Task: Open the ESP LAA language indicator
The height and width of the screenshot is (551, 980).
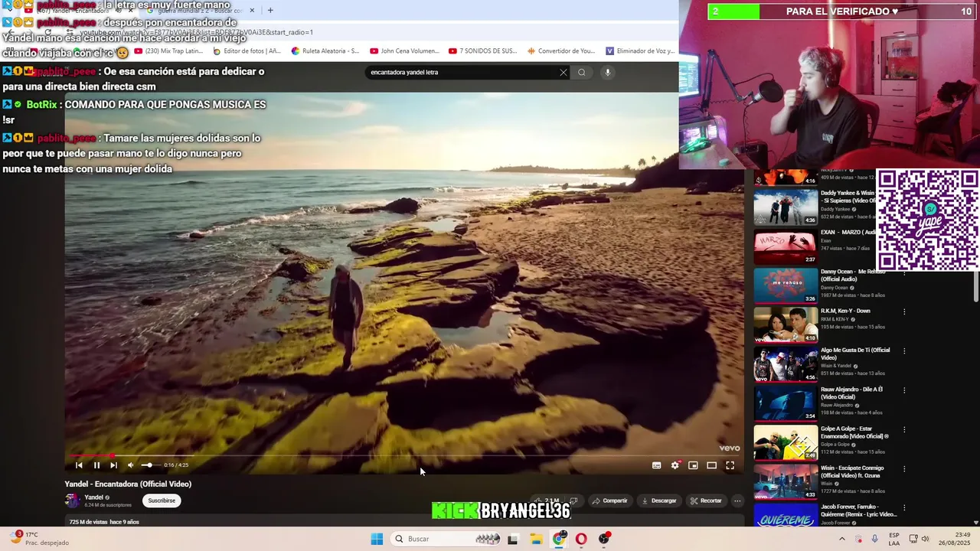Action: 894,539
